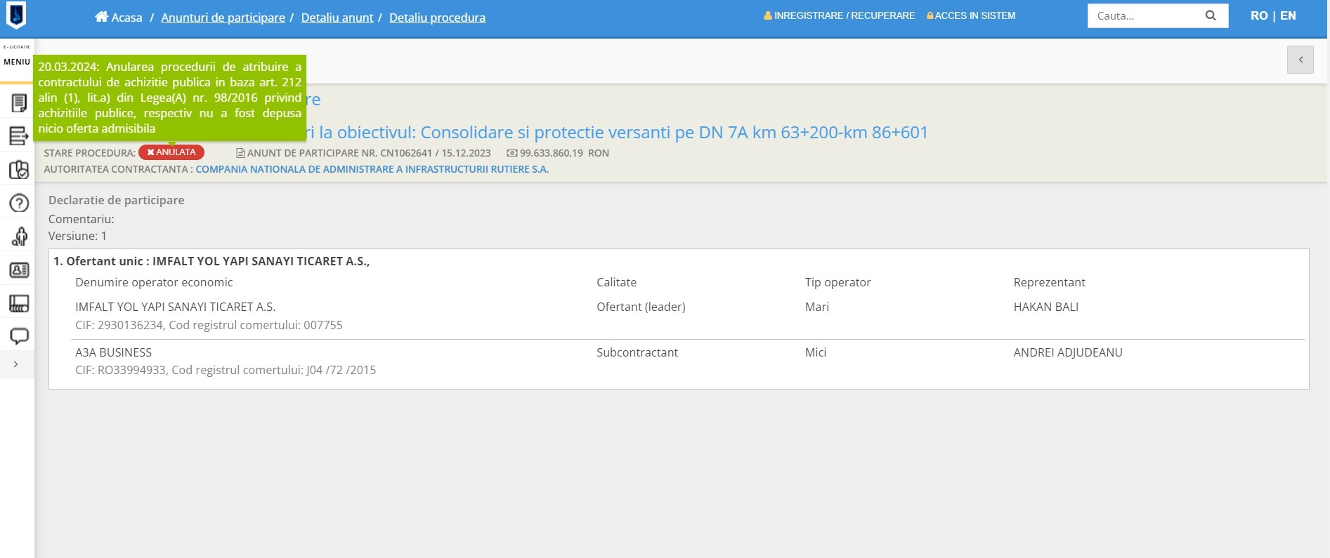Click the back chevron button

pyautogui.click(x=1300, y=60)
